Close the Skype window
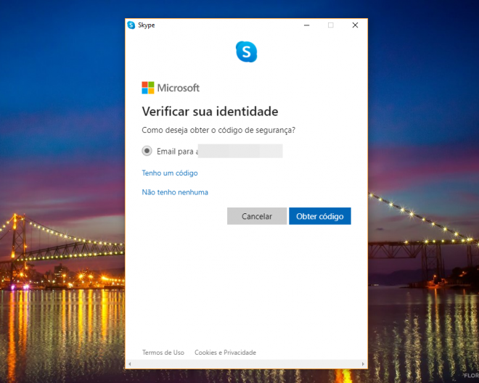 coord(355,25)
